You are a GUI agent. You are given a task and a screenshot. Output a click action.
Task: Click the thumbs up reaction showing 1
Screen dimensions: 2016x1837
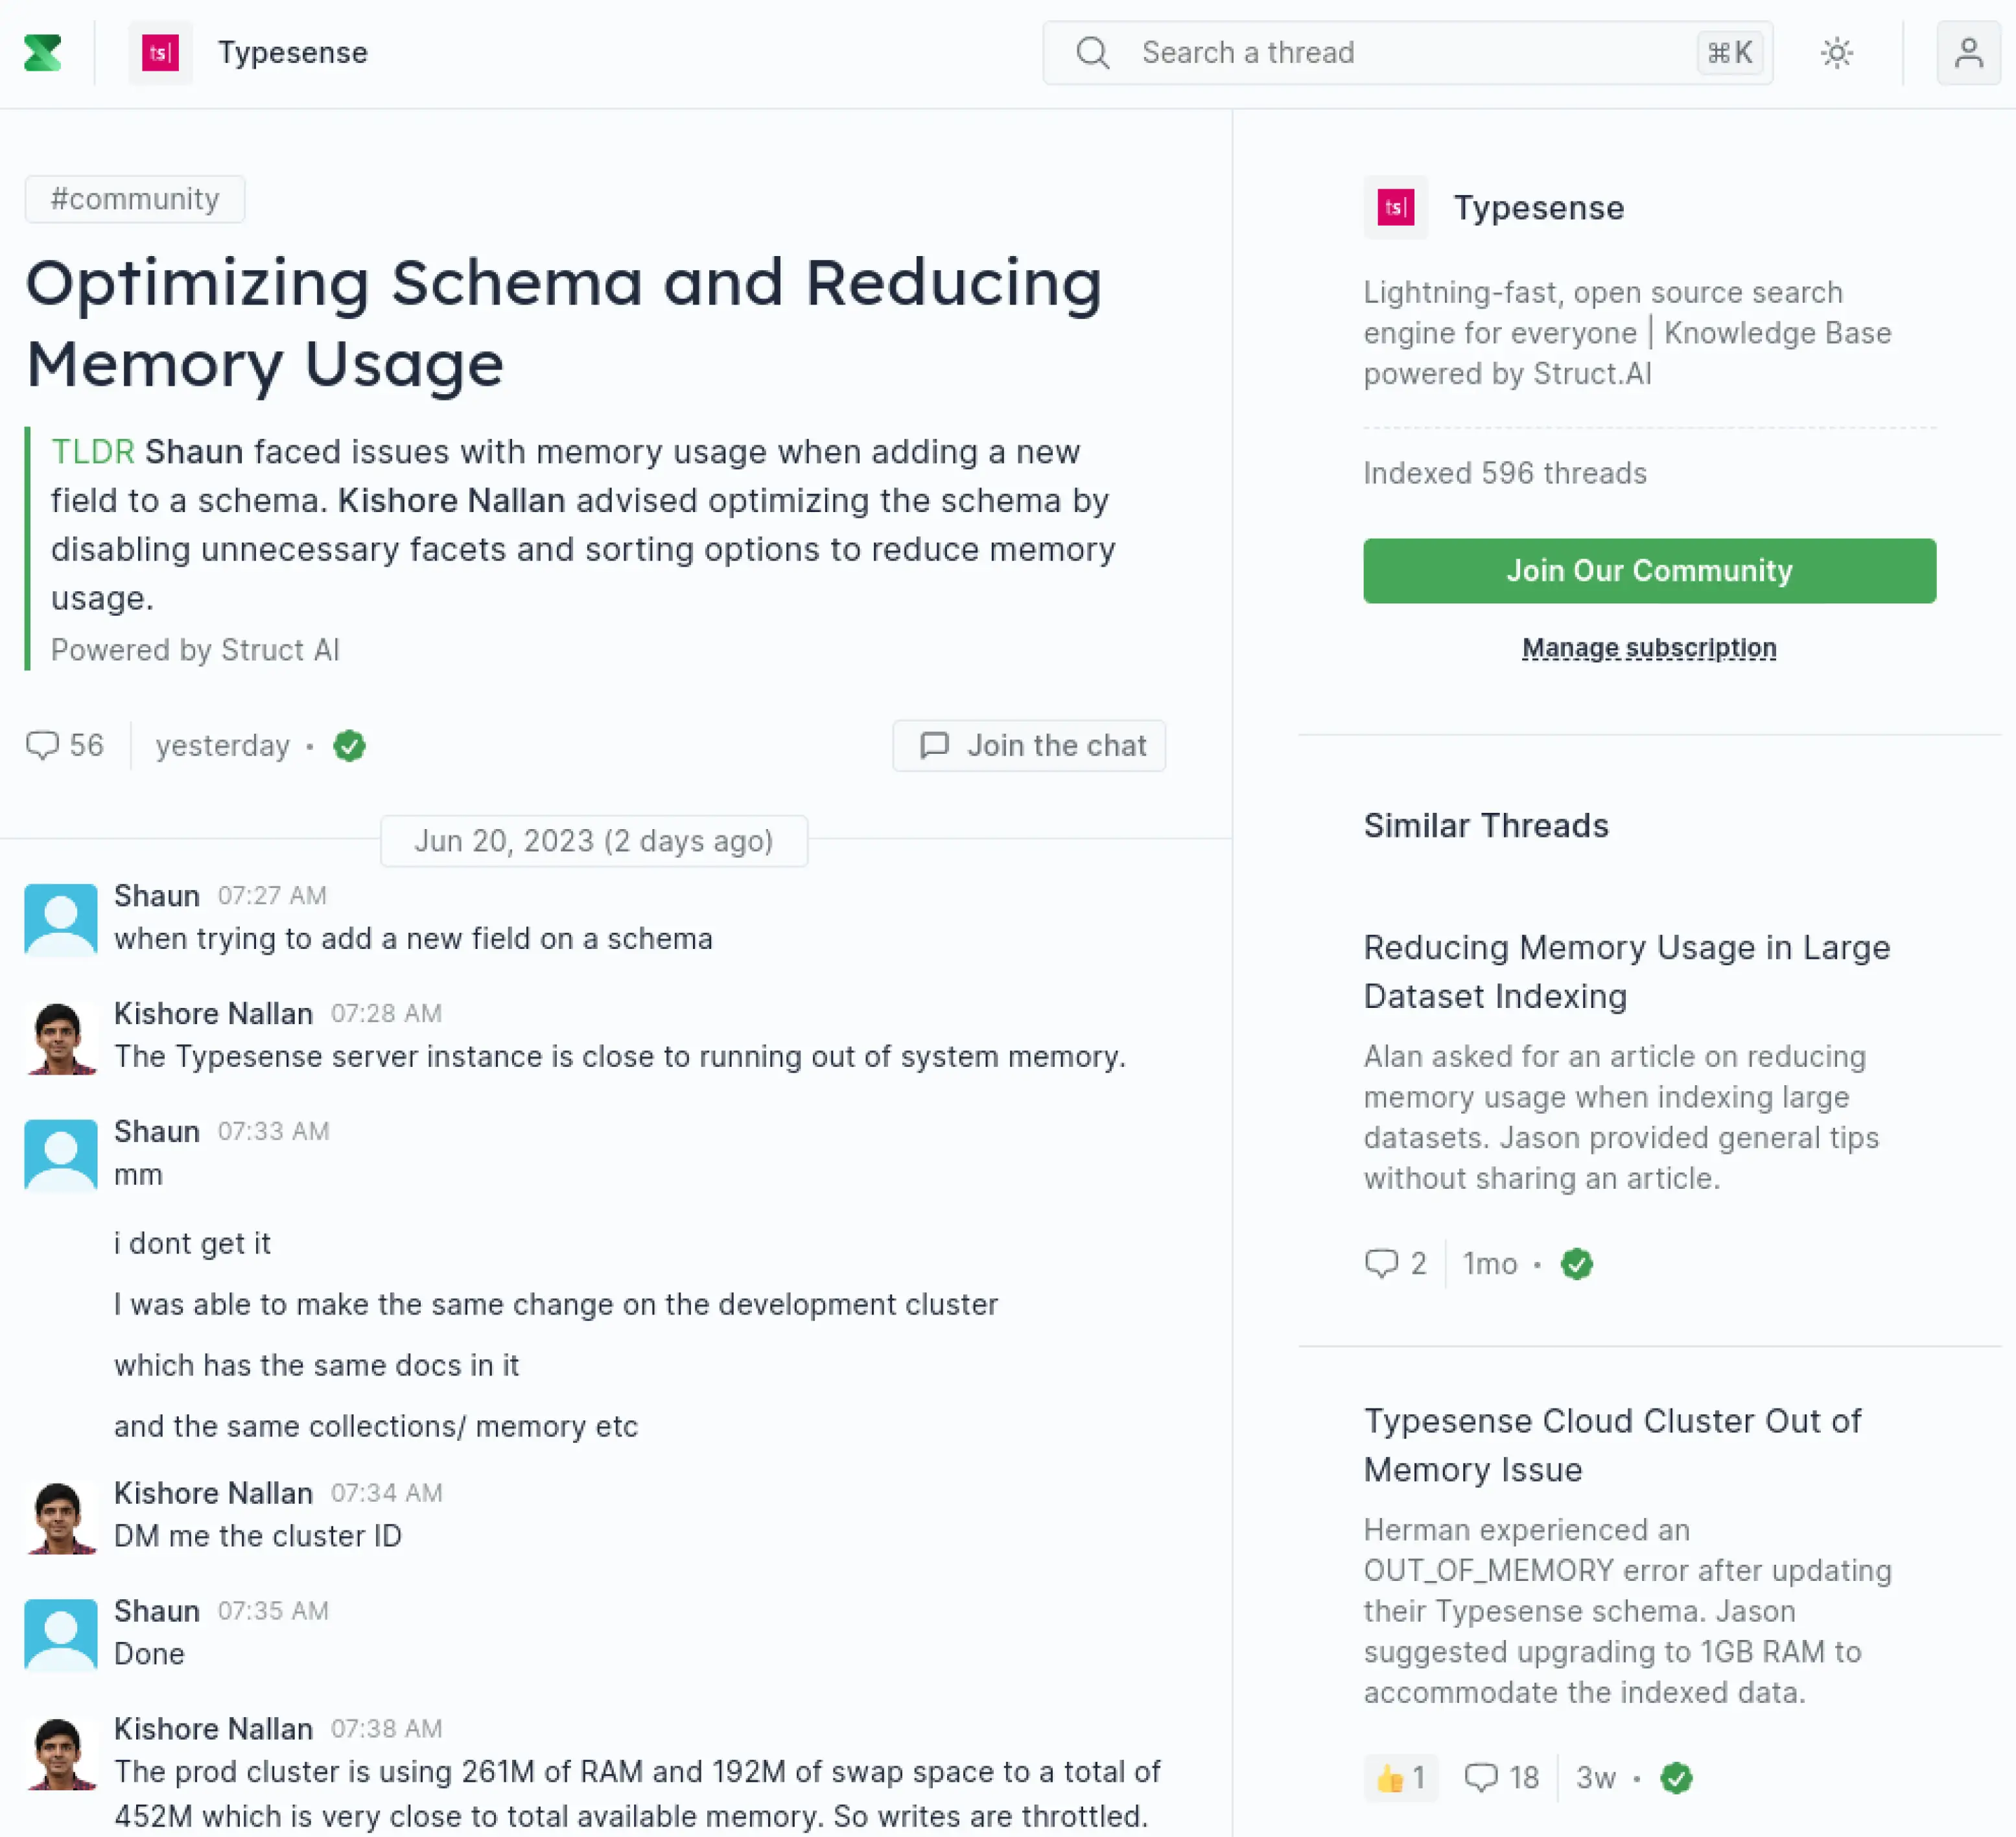1400,1778
